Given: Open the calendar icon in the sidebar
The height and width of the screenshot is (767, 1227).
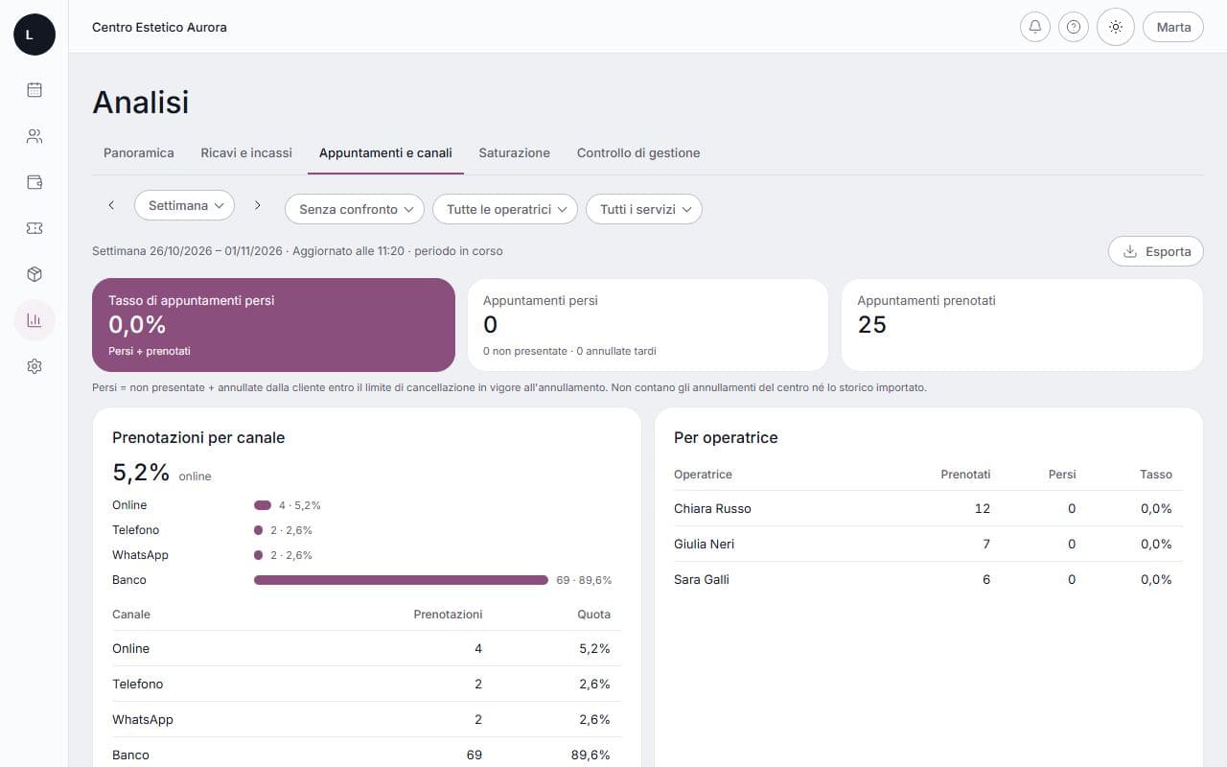Looking at the screenshot, I should (x=35, y=90).
